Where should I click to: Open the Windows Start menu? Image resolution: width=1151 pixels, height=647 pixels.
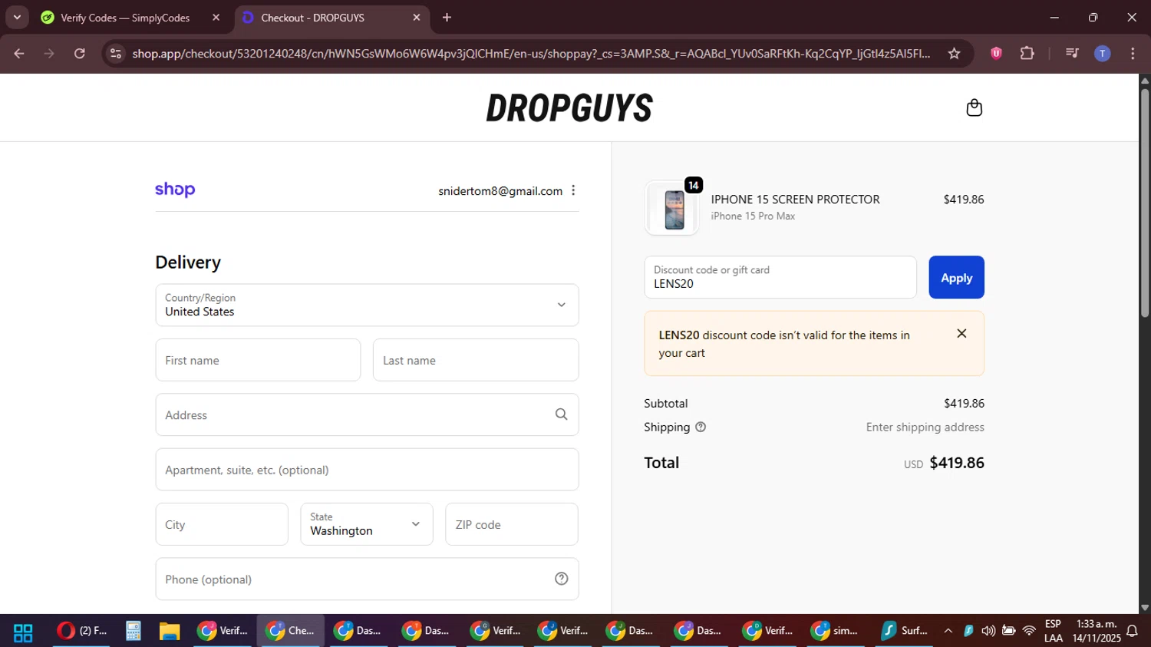[23, 632]
